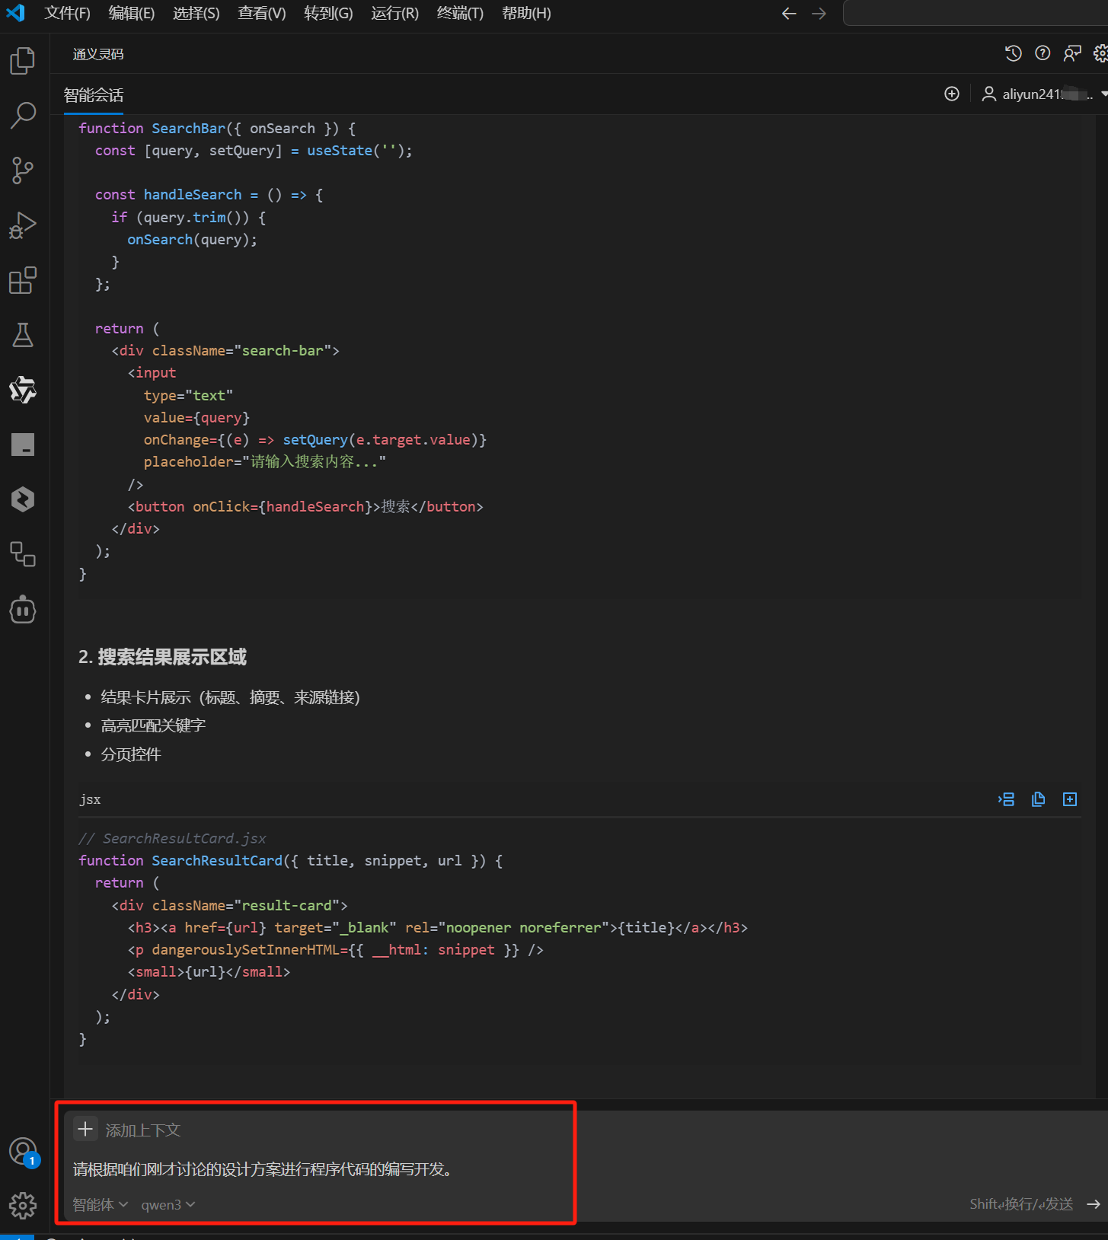Screen dimensions: 1108x1240
Task: Open the Tongyi Lingma sidebar icon
Action: pyautogui.click(x=23, y=390)
